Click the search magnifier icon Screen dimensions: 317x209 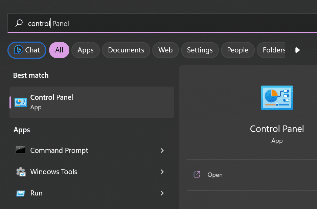coord(19,23)
